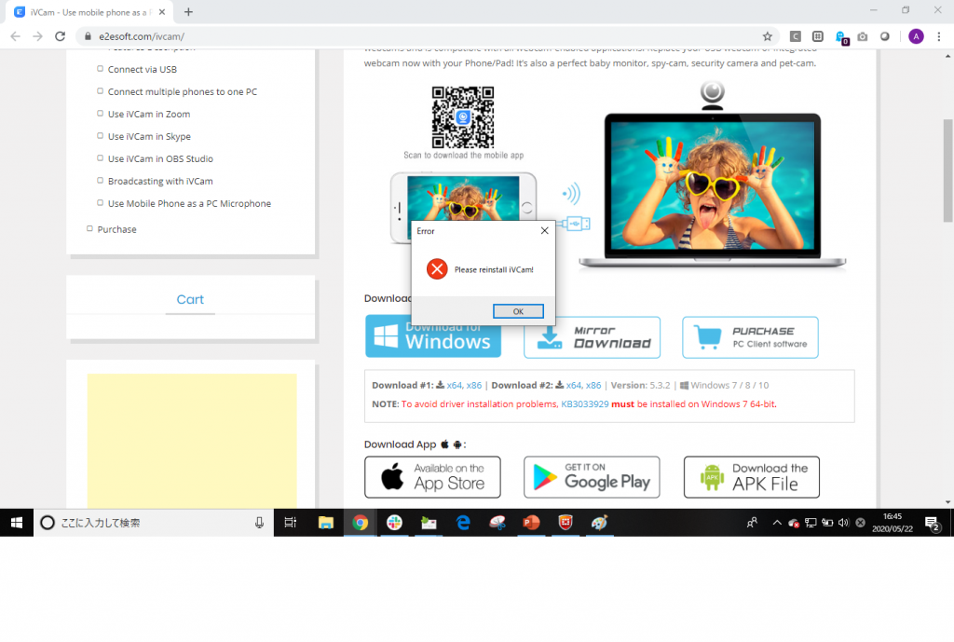Click the Mirror Download button
Viewport: 954px width, 642px height.
[x=592, y=336]
